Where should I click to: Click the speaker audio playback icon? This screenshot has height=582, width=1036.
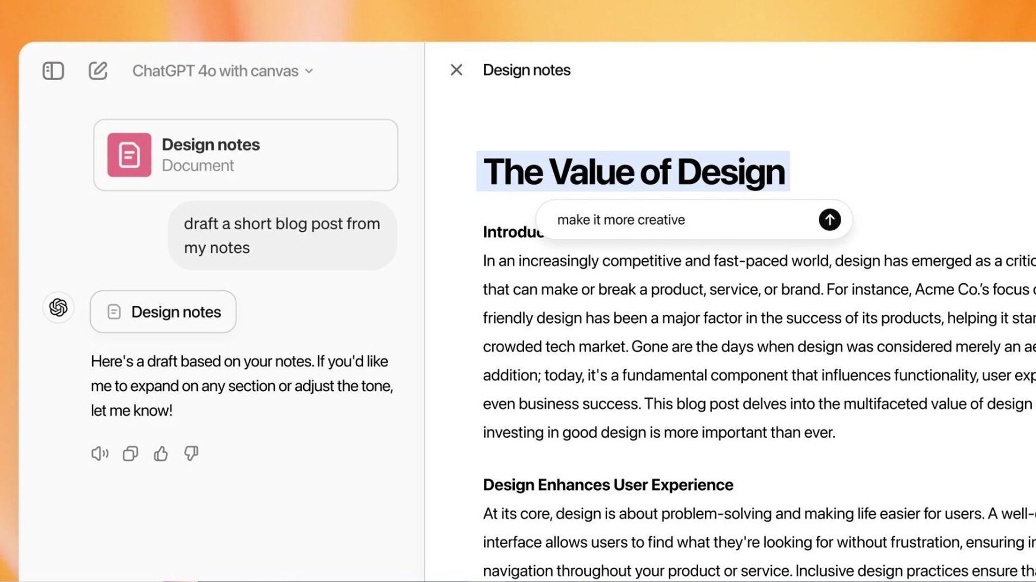[x=99, y=453]
